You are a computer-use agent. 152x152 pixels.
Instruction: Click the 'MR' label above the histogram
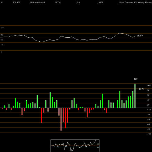click(136, 79)
